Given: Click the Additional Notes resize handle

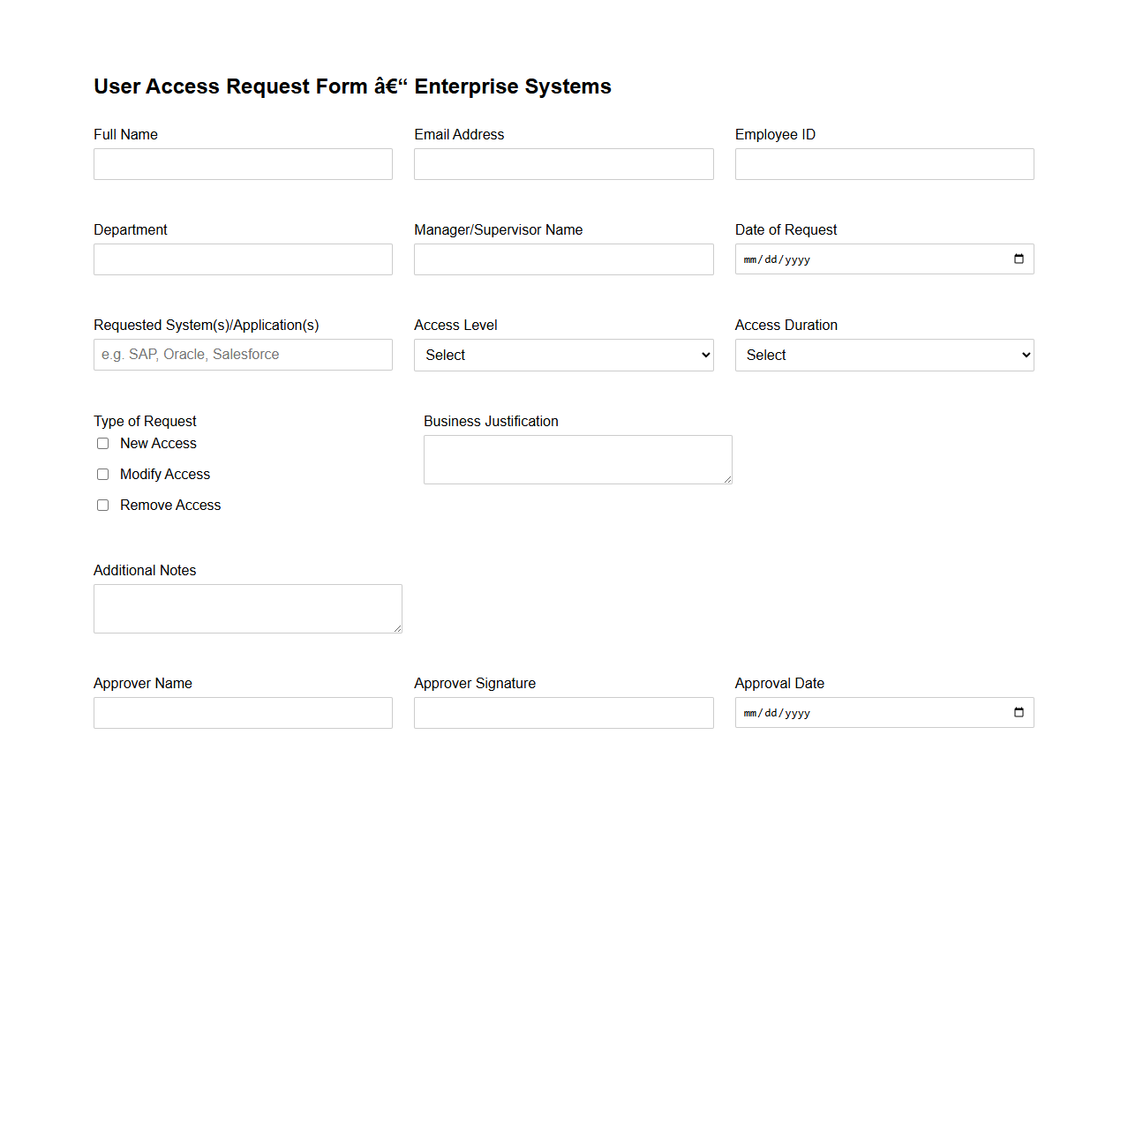Looking at the screenshot, I should click(x=397, y=628).
